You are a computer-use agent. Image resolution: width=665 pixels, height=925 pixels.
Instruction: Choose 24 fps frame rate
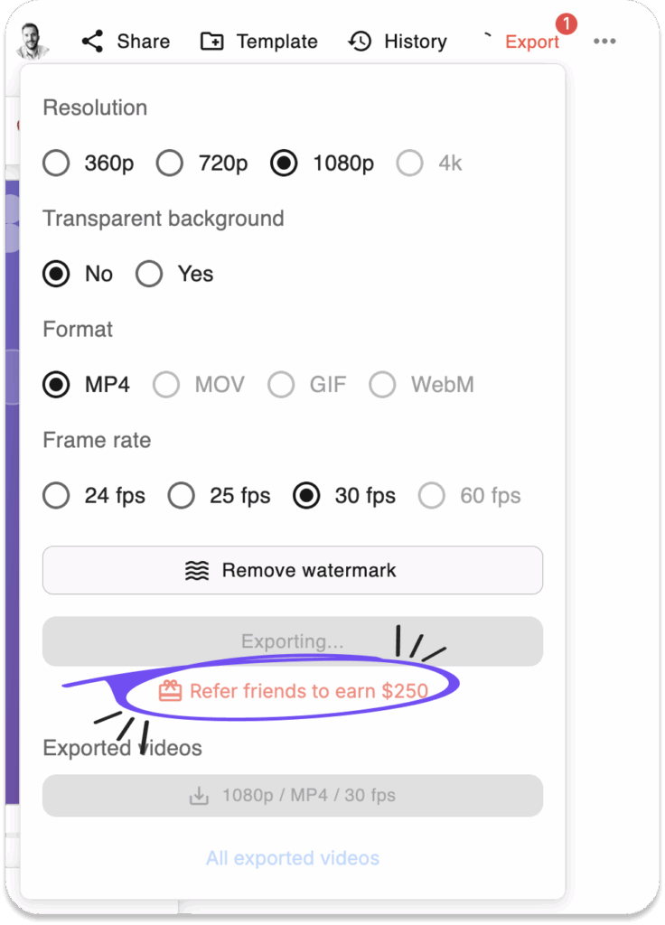[x=56, y=496]
